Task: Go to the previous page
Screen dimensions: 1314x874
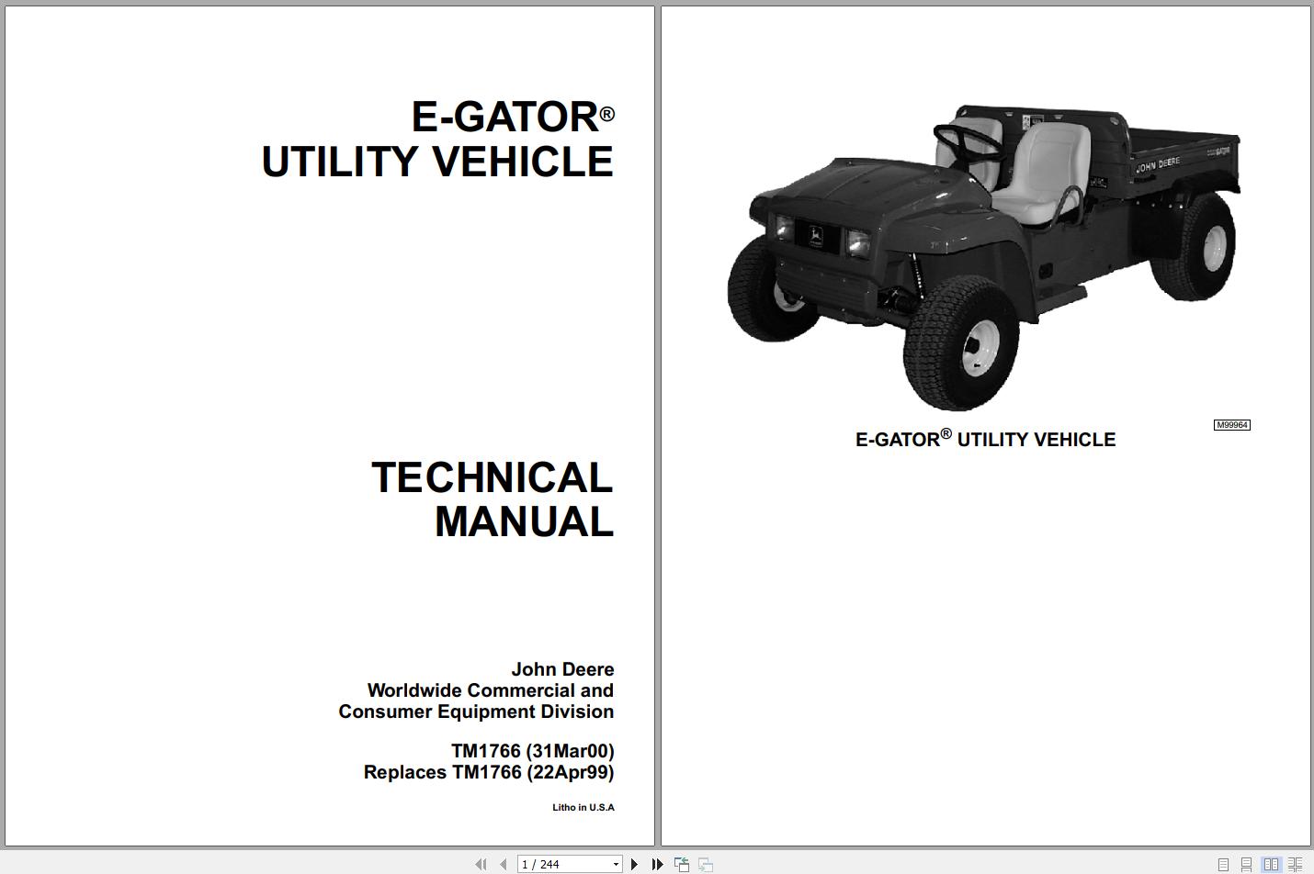Action: pos(503,864)
